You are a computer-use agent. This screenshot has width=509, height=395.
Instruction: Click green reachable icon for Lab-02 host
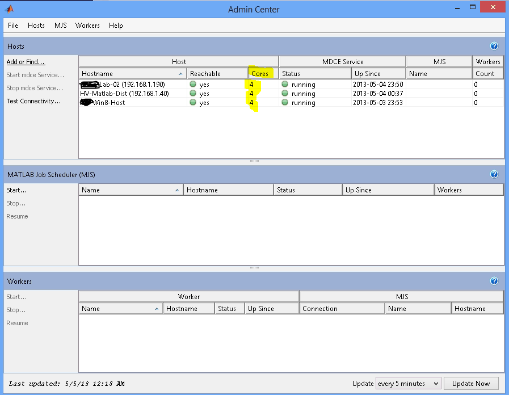tap(193, 84)
